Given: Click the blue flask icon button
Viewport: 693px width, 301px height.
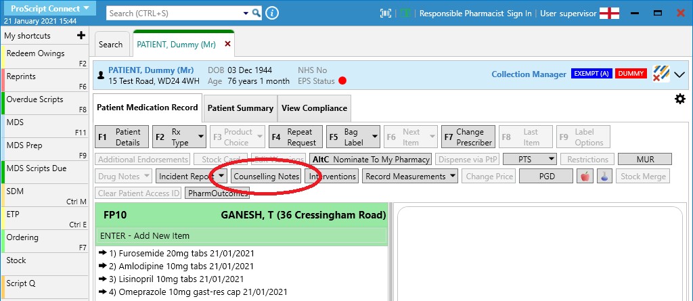Looking at the screenshot, I should pos(604,177).
